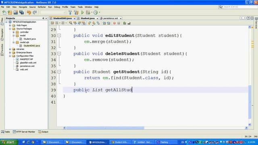Minimize the Projects panel

click(x=43, y=19)
